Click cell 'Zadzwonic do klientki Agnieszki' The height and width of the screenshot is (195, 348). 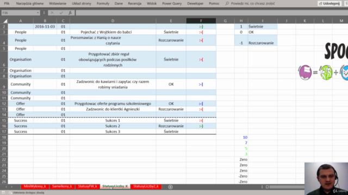coord(113,109)
